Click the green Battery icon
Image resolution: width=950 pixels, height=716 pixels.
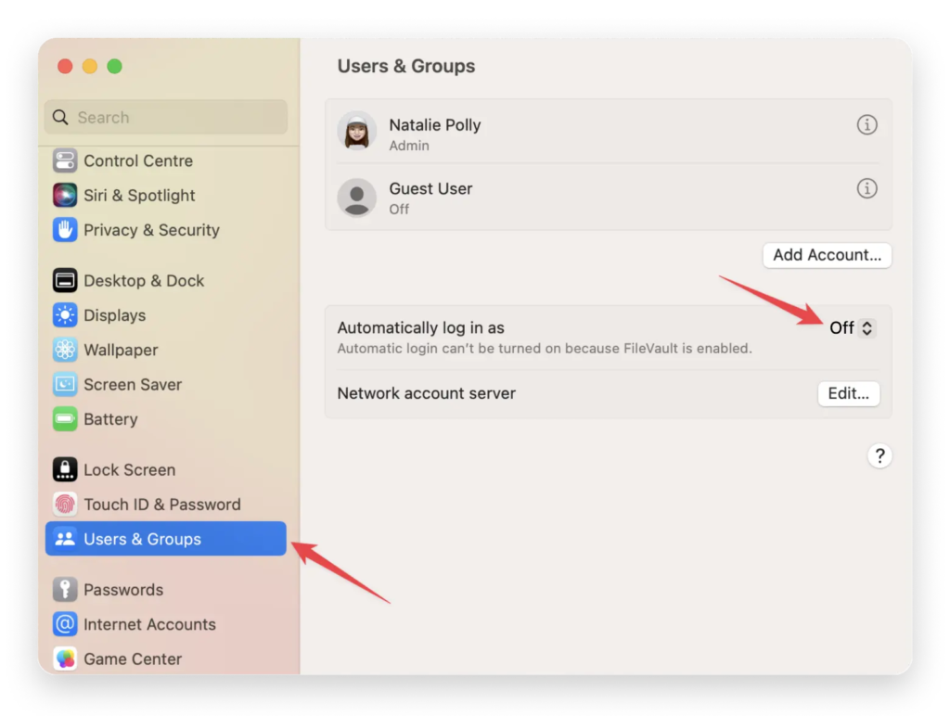pos(65,418)
